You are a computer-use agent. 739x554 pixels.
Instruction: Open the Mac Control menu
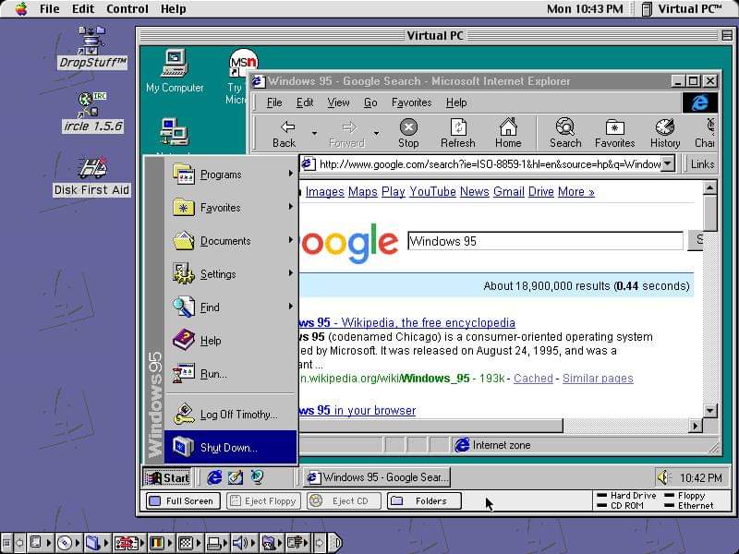127,8
